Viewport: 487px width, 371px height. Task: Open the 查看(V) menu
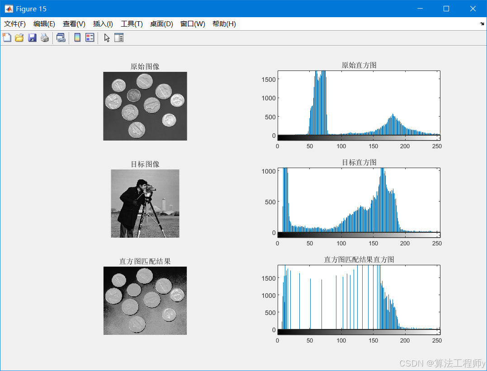tap(74, 23)
